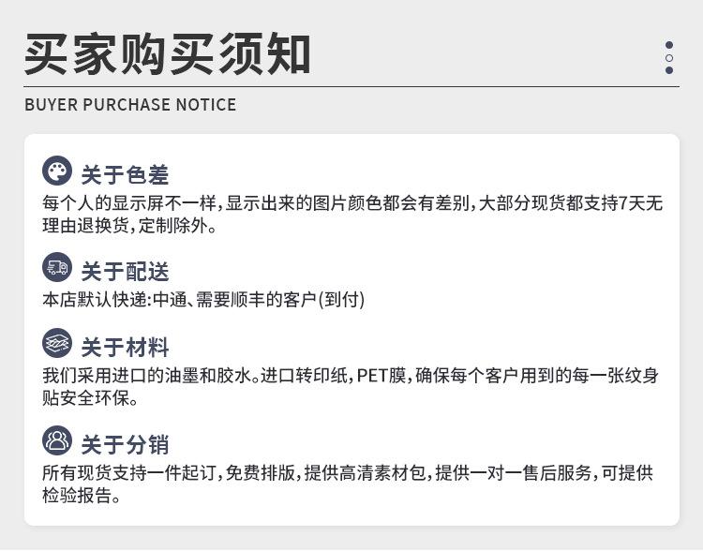Open the 关于材料 section heading

tap(125, 348)
